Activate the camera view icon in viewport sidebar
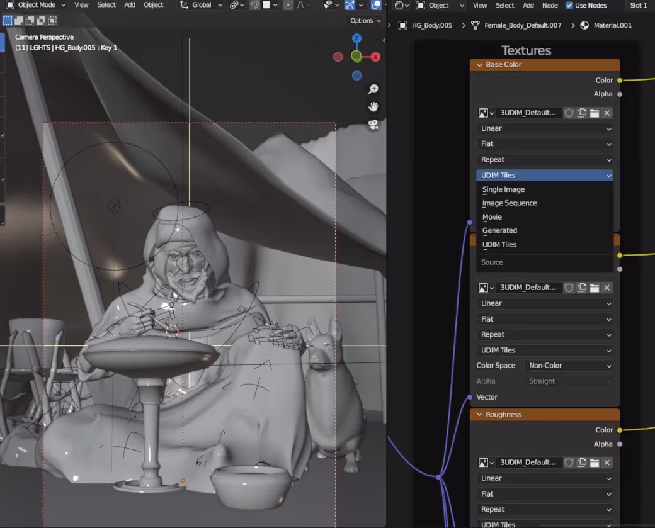Screen dimensions: 655x528 click(373, 125)
